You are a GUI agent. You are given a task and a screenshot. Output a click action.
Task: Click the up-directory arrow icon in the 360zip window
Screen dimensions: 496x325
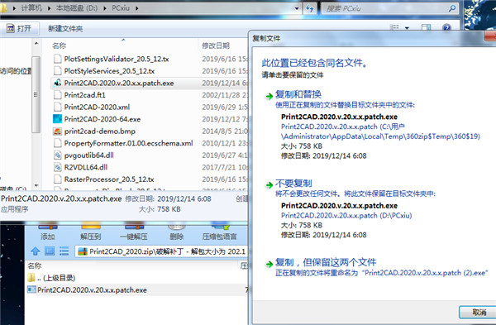click(35, 251)
